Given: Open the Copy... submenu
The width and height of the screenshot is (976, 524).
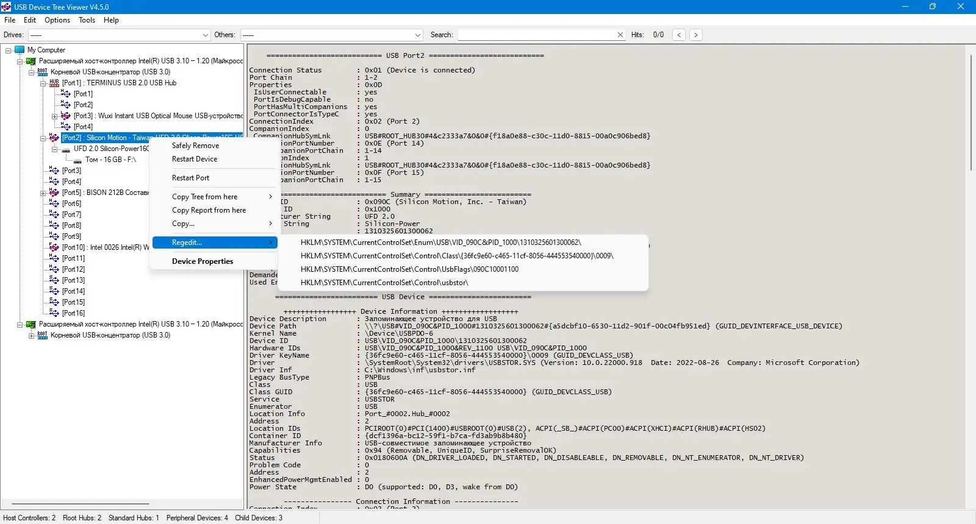Looking at the screenshot, I should [x=213, y=224].
